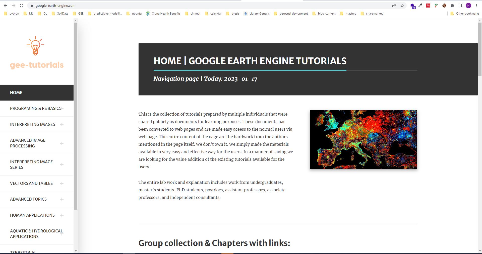Open the thesis bookmarks folder
482x254 pixels.
point(233,14)
